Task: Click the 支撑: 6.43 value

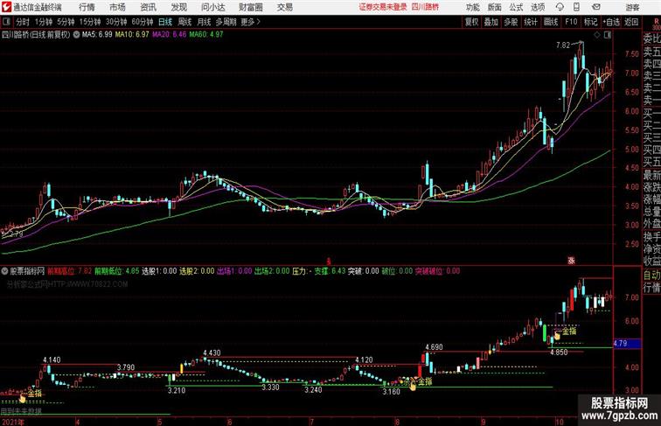Action: click(x=330, y=271)
